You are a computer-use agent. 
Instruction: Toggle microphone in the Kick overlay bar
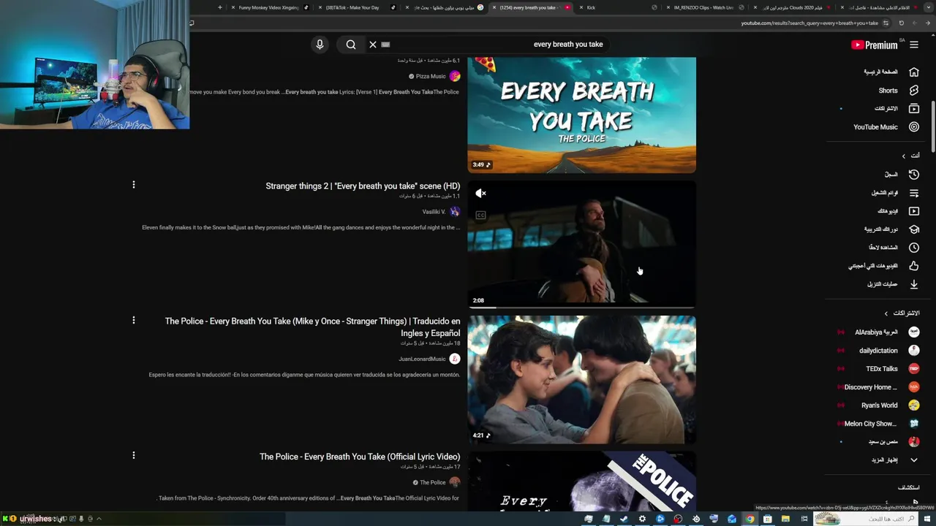pyautogui.click(x=81, y=519)
